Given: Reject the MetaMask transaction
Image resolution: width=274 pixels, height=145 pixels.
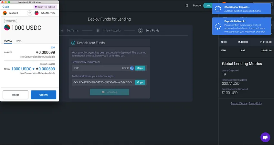Looking at the screenshot, I should pos(16,95).
